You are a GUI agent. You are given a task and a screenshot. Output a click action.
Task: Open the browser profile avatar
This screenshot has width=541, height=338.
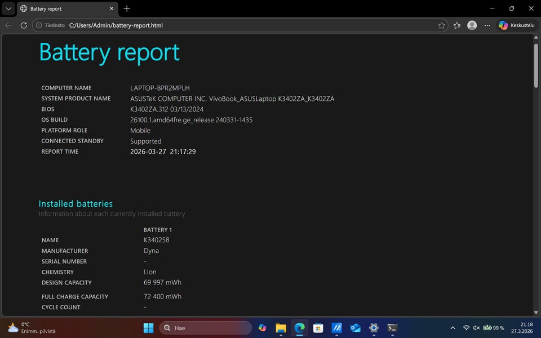[x=472, y=25]
